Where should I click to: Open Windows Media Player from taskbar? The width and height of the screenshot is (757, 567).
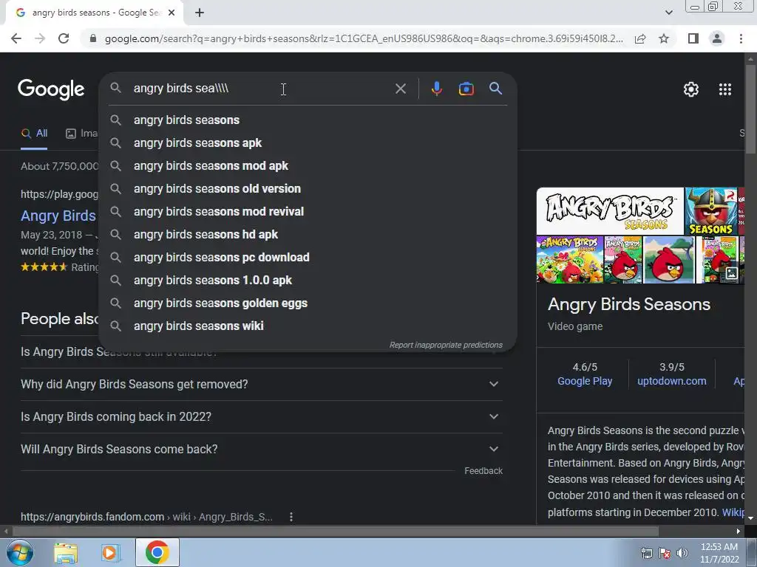pos(109,553)
